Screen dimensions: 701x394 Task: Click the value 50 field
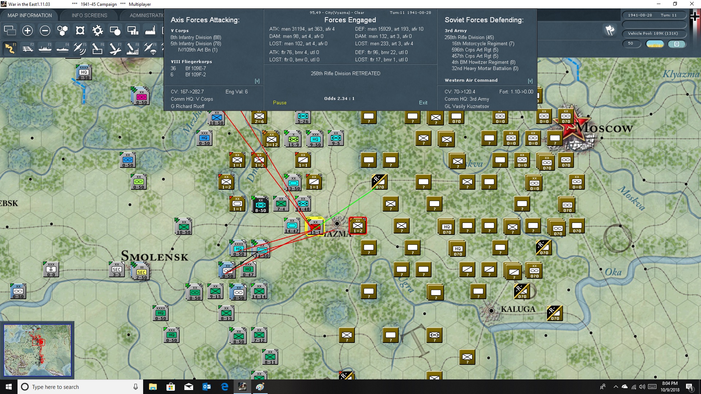click(x=632, y=43)
